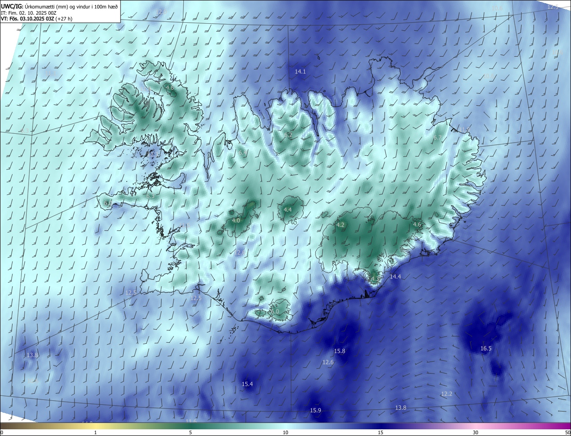The height and width of the screenshot is (436, 571).
Task: Click the 30 tick on the color scale
Action: (476, 433)
